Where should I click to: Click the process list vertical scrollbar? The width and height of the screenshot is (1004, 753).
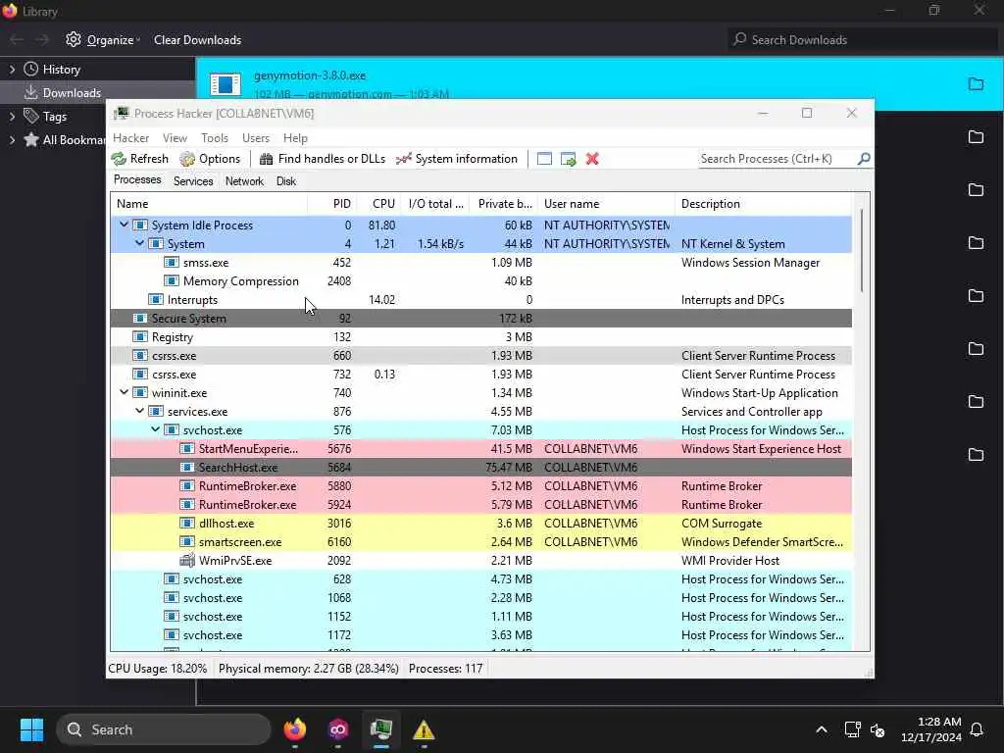(862, 250)
